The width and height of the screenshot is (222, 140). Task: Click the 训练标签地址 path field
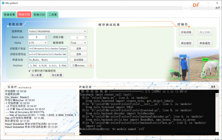point(48,54)
